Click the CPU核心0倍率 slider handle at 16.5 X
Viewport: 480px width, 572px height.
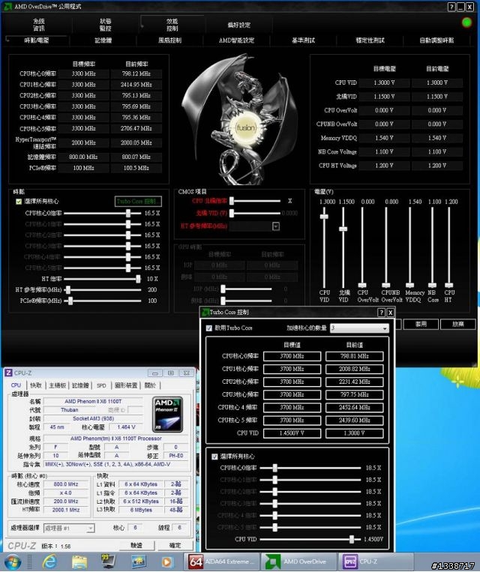tap(128, 213)
